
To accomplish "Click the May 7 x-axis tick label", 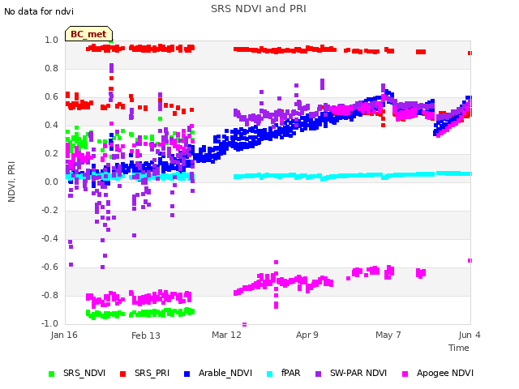I will click(x=388, y=335).
